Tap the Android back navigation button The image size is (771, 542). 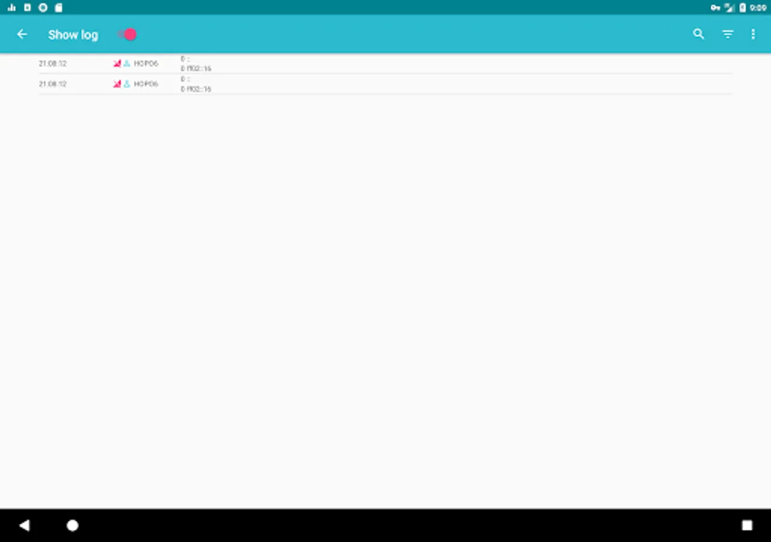point(24,525)
